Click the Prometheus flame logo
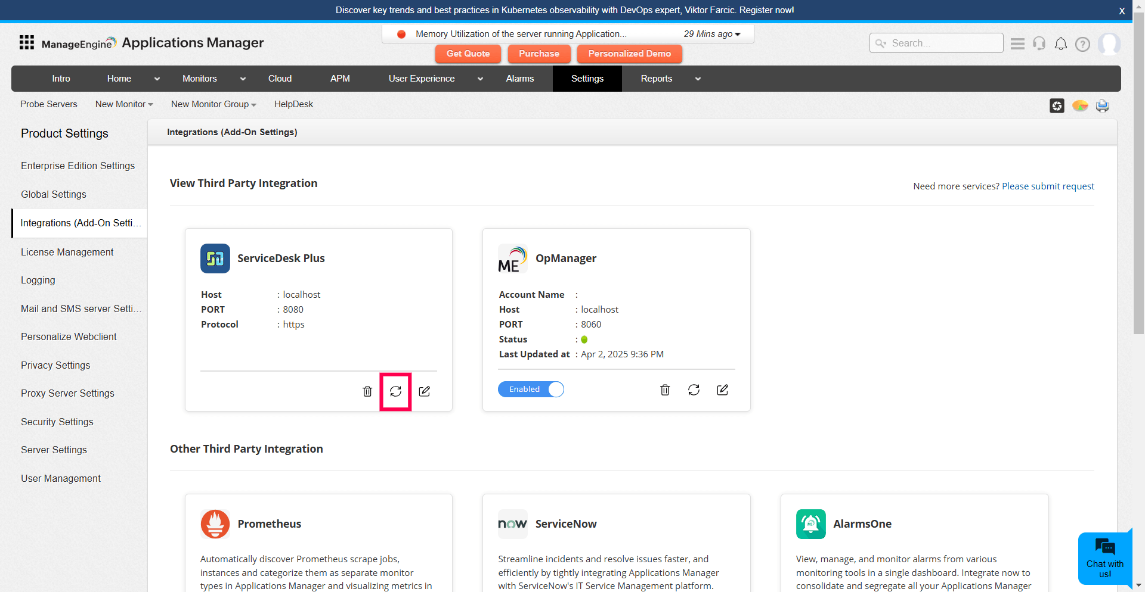The width and height of the screenshot is (1145, 592). (215, 524)
